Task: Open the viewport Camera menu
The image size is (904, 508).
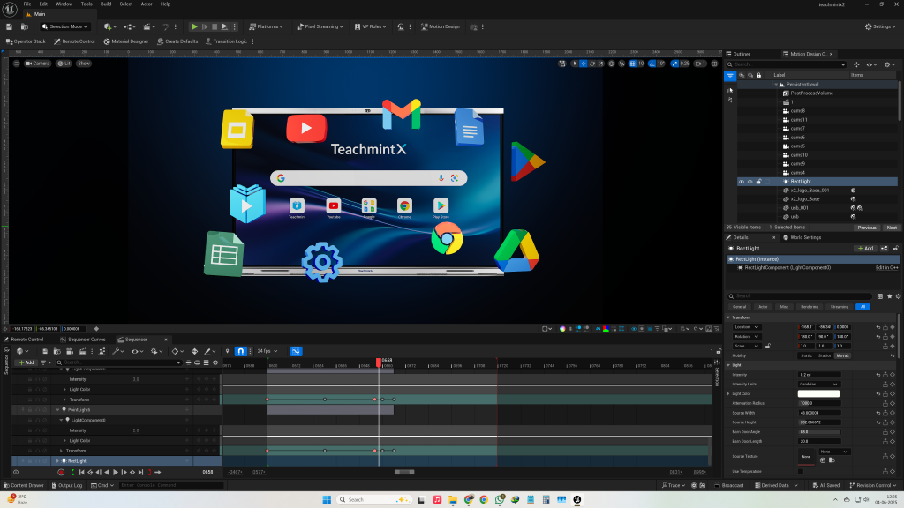Action: tap(37, 63)
